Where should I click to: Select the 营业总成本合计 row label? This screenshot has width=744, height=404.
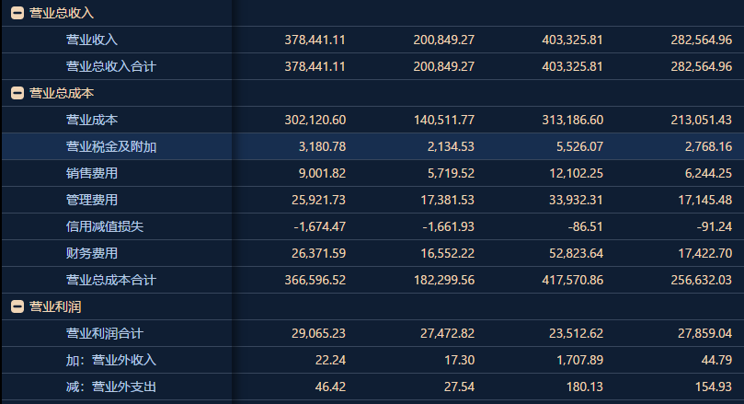click(111, 280)
